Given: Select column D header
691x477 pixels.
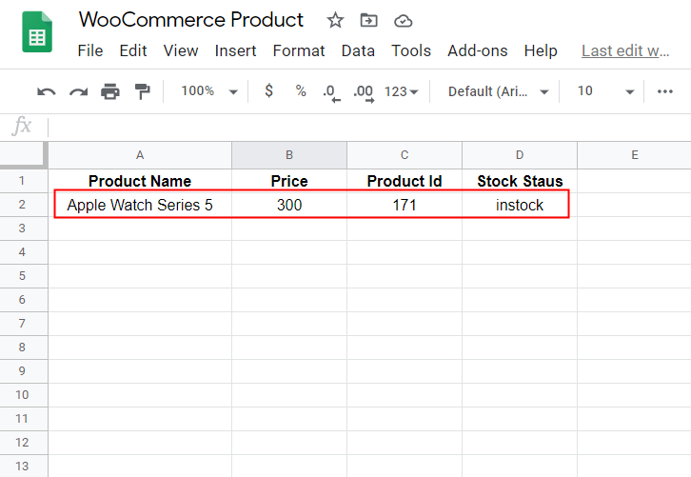Looking at the screenshot, I should tap(520, 155).
